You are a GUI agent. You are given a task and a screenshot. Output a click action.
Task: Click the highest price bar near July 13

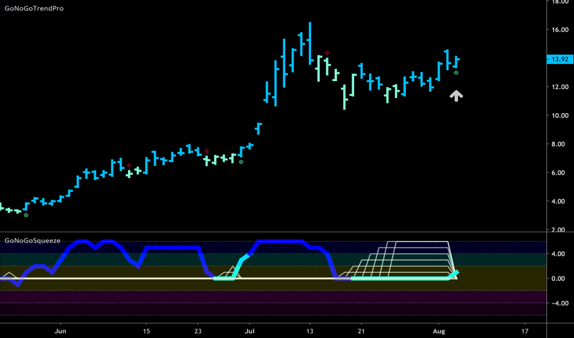point(310,43)
